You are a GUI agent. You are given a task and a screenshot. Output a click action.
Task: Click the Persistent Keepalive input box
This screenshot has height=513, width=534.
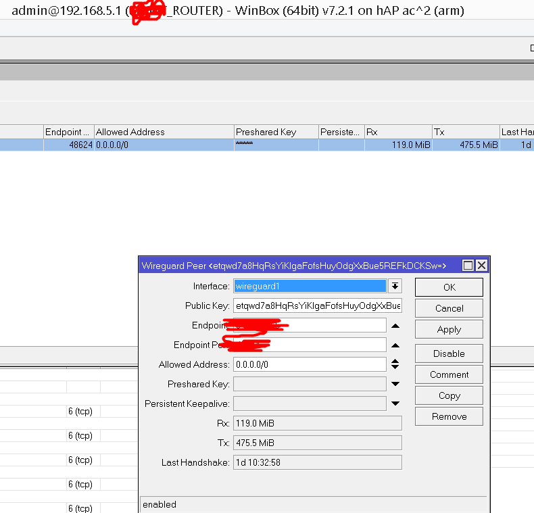310,404
